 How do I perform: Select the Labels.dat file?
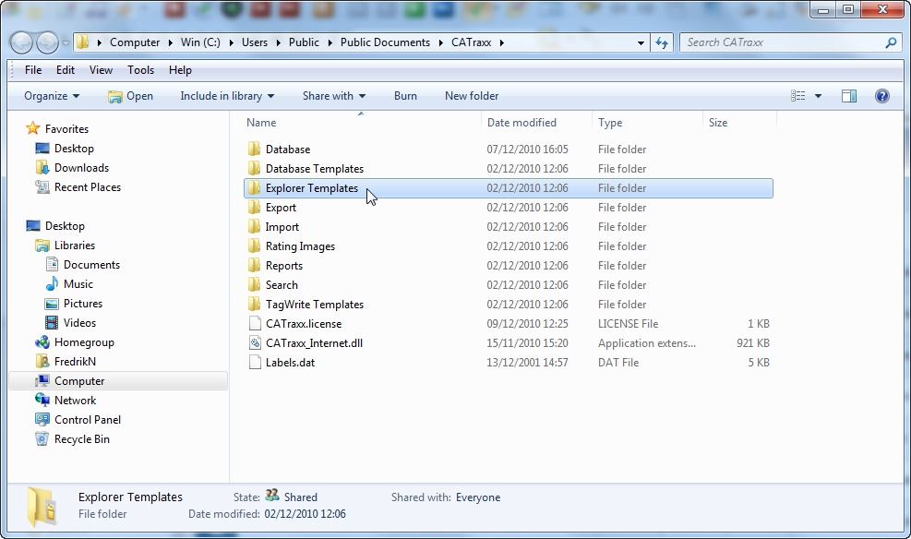290,363
